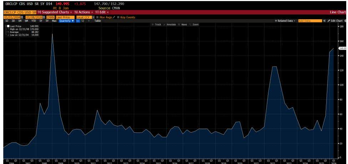Collapse panel with double chevron icon
The width and height of the screenshot is (348, 164).
324,21
